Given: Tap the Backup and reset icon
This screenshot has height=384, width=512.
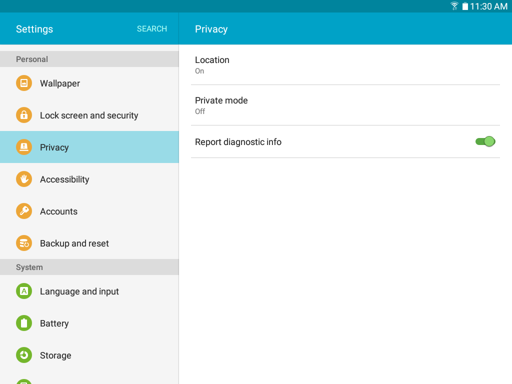Looking at the screenshot, I should pyautogui.click(x=24, y=243).
